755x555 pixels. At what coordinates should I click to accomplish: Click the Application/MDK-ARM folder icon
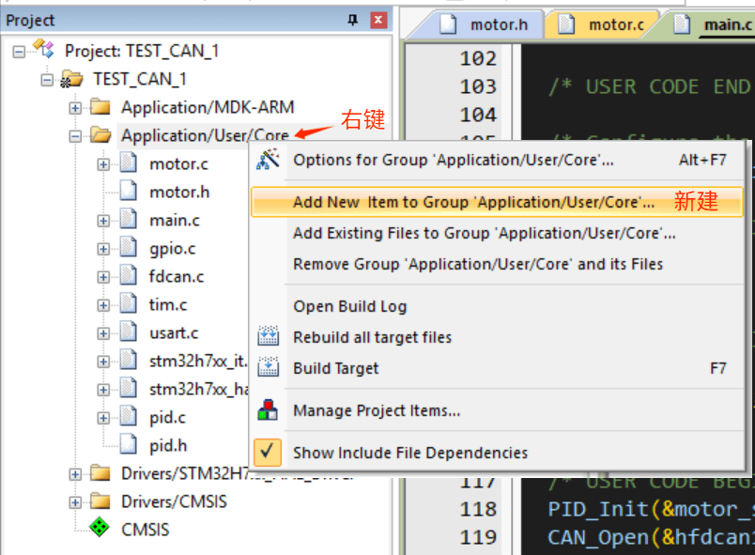(100, 107)
